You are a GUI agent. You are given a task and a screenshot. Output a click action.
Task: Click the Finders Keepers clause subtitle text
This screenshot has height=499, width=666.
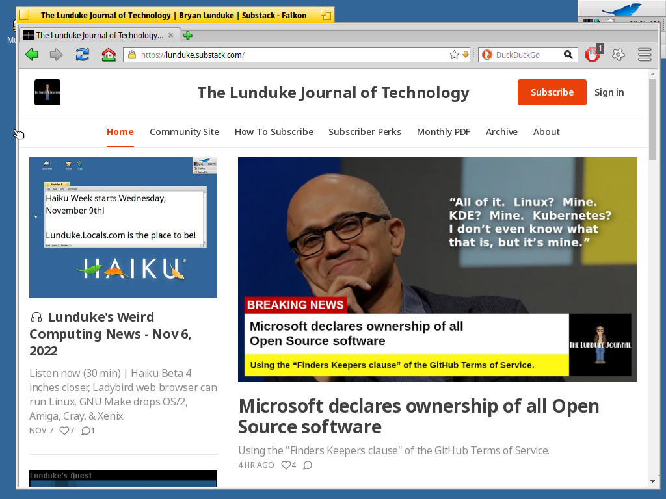tap(393, 450)
